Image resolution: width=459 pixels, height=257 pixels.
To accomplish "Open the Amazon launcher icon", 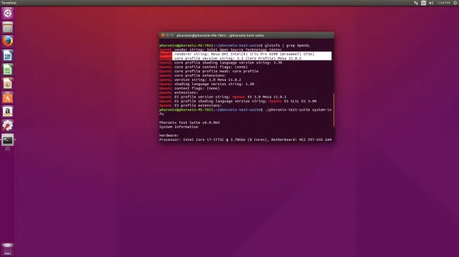I will pos(8,111).
